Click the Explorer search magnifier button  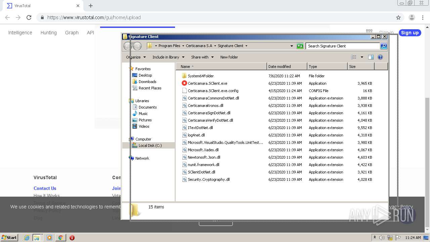[384, 46]
